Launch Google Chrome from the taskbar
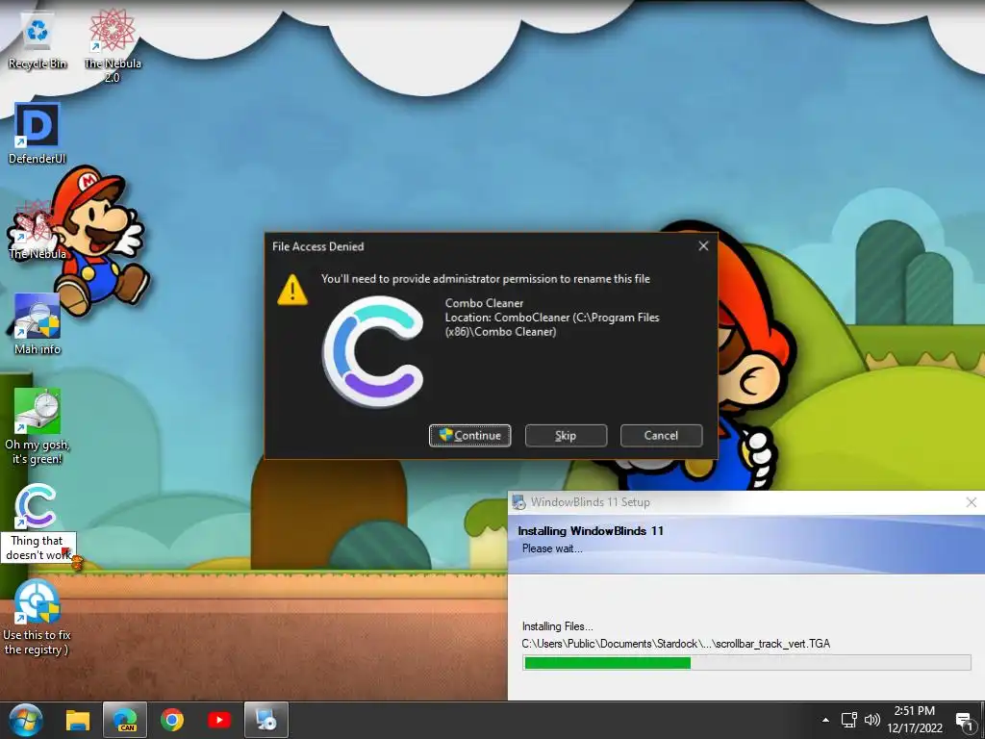985x739 pixels. coord(172,720)
